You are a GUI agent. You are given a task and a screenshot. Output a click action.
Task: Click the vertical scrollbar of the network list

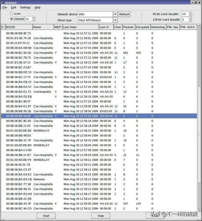199,126
